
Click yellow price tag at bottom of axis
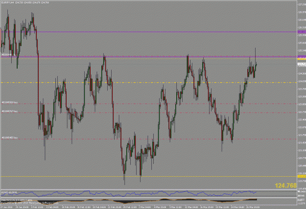tap(302, 176)
